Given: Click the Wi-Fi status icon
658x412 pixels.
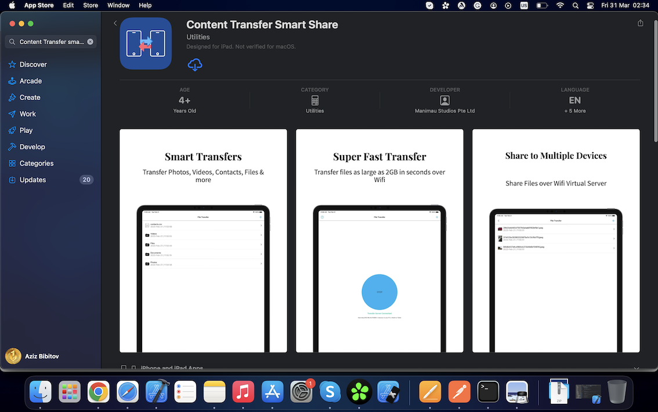Looking at the screenshot, I should [560, 5].
